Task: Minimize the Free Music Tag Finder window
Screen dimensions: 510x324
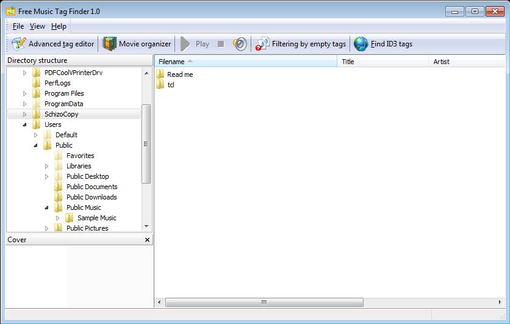Action: pos(454,12)
